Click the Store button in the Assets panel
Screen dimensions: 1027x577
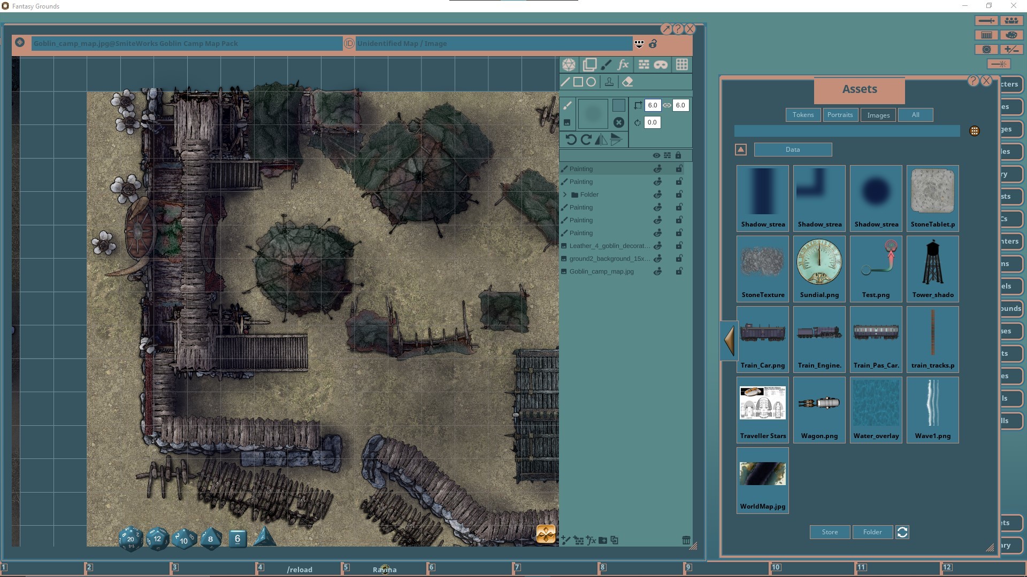pyautogui.click(x=829, y=532)
